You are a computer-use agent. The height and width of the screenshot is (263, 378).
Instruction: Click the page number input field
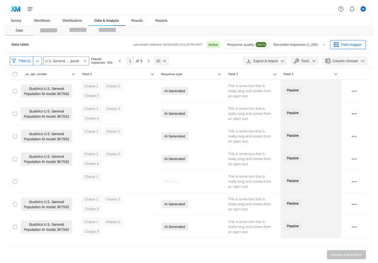click(130, 61)
